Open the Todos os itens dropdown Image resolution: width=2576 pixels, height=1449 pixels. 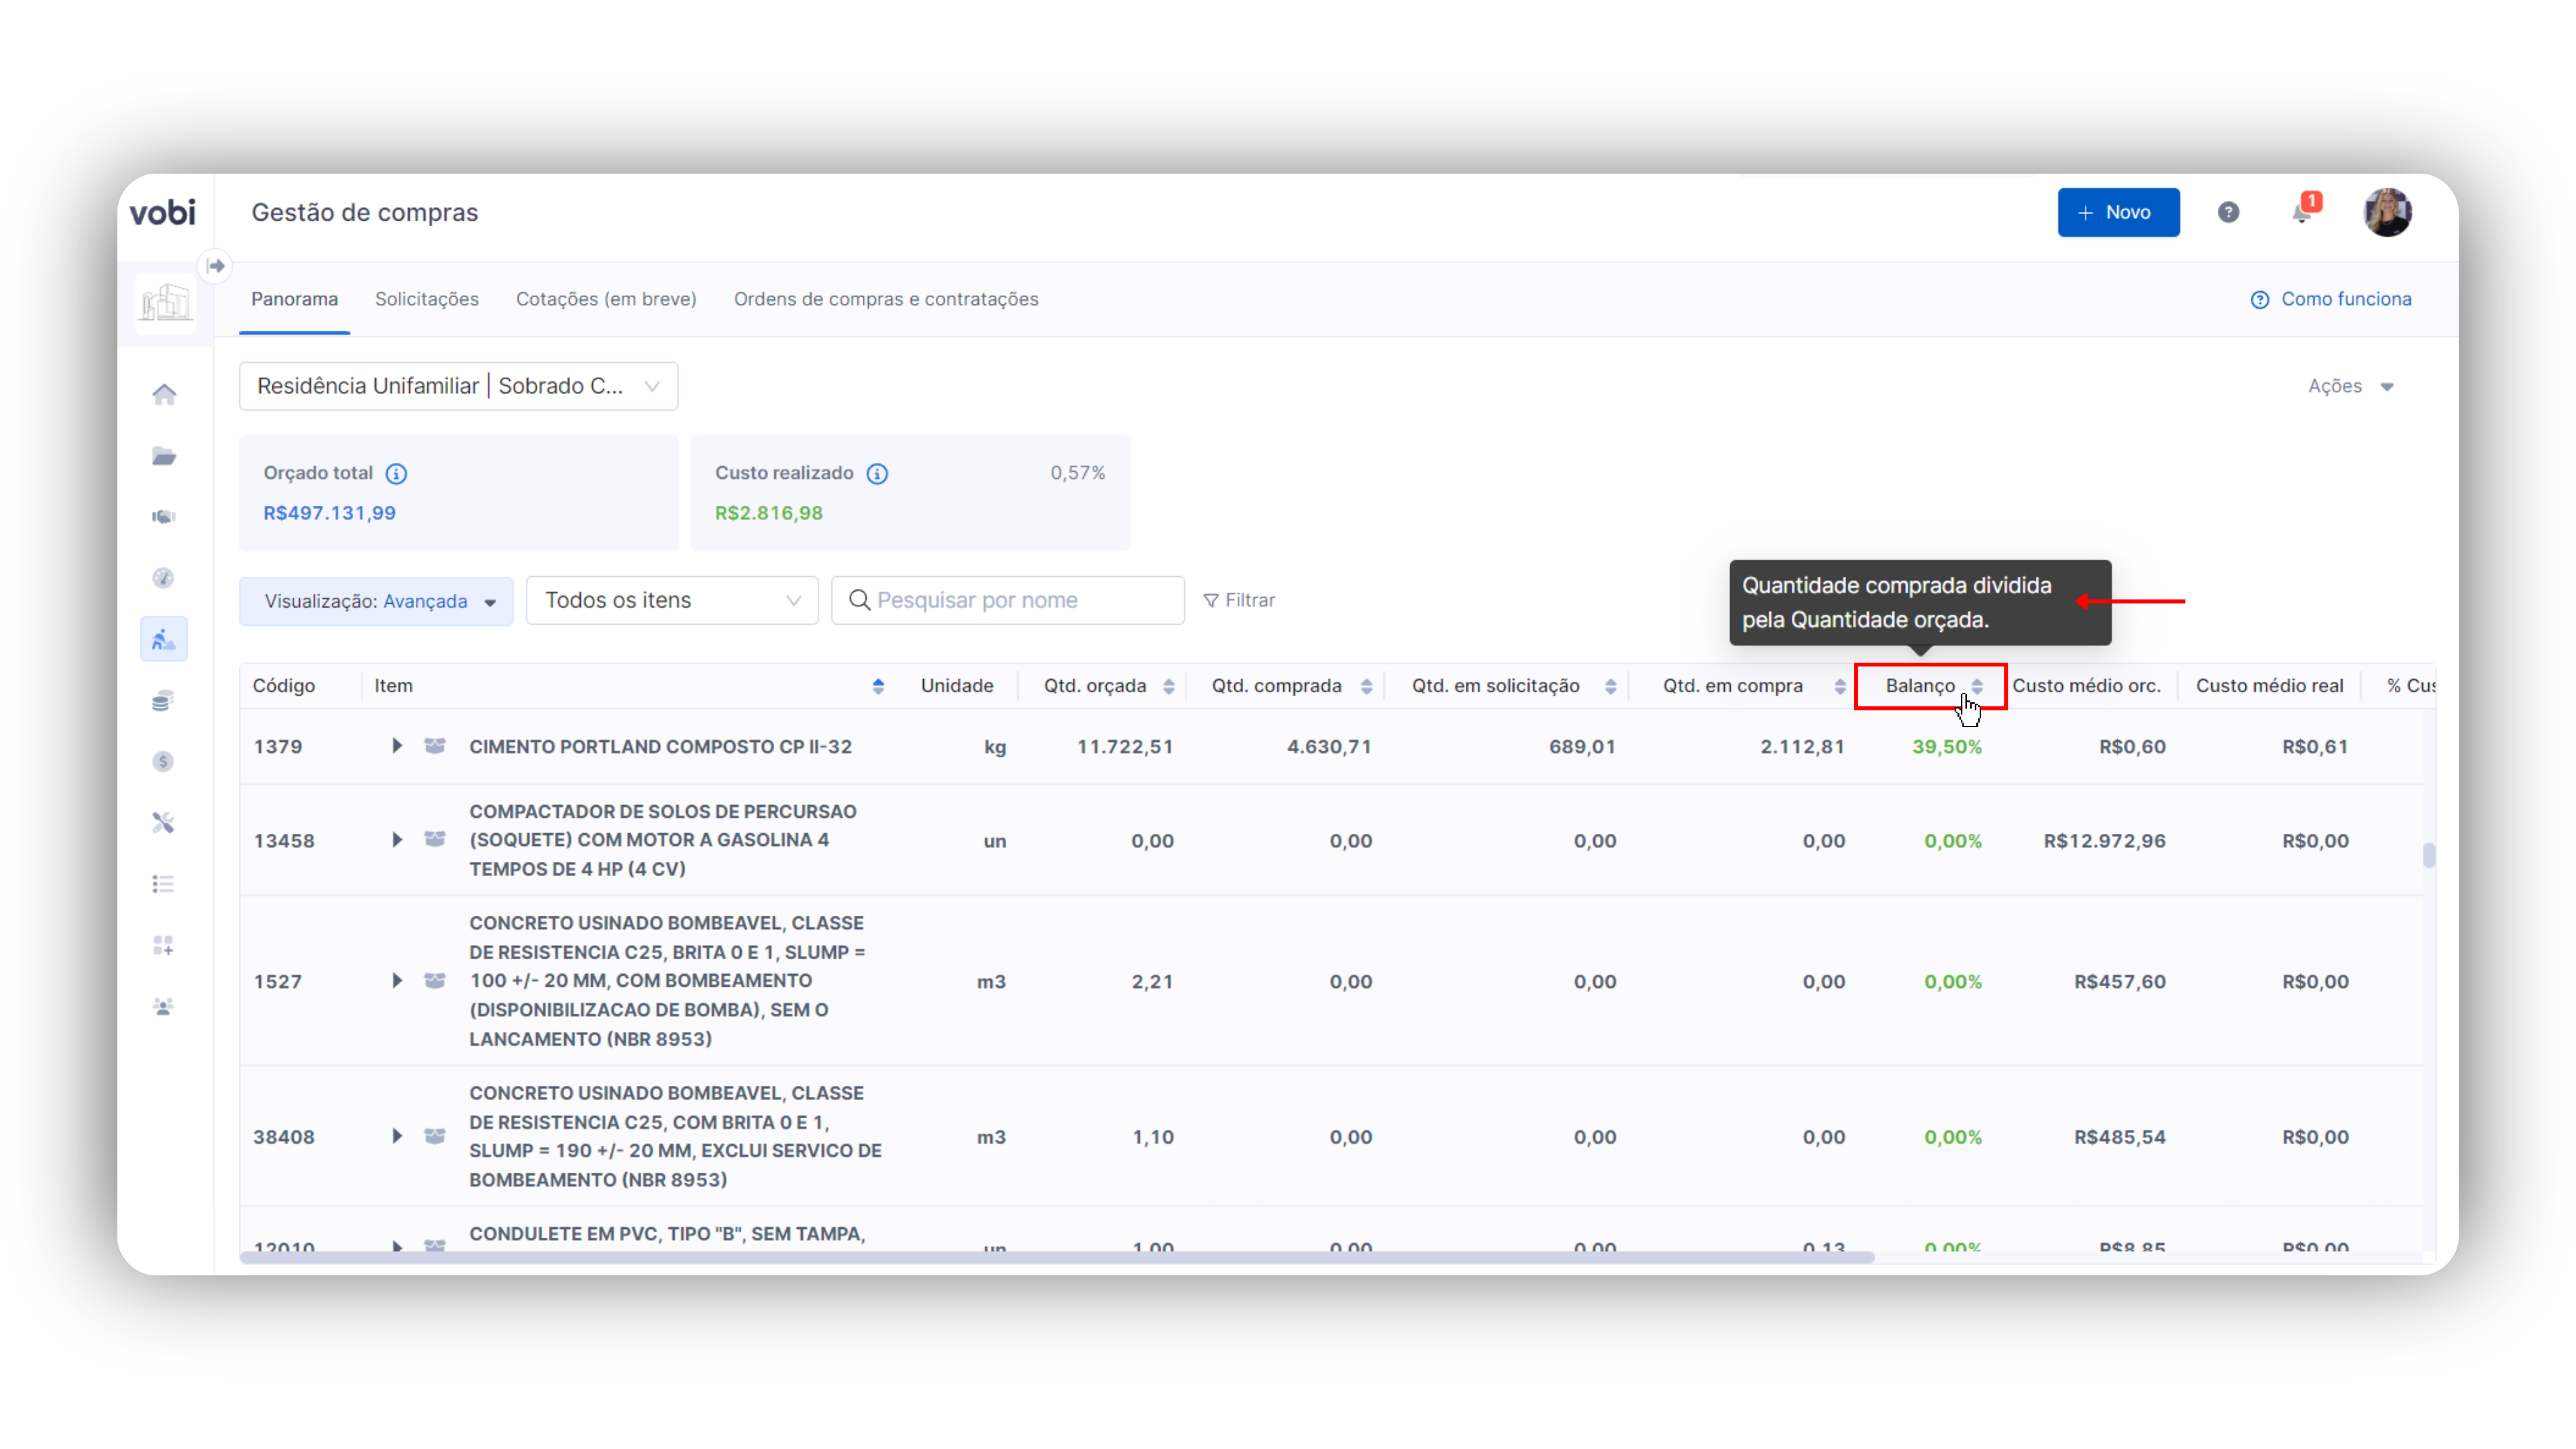click(672, 600)
